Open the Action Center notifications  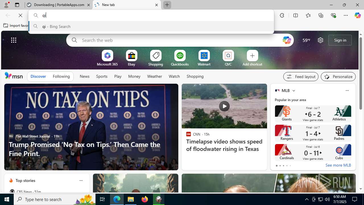click(x=355, y=199)
